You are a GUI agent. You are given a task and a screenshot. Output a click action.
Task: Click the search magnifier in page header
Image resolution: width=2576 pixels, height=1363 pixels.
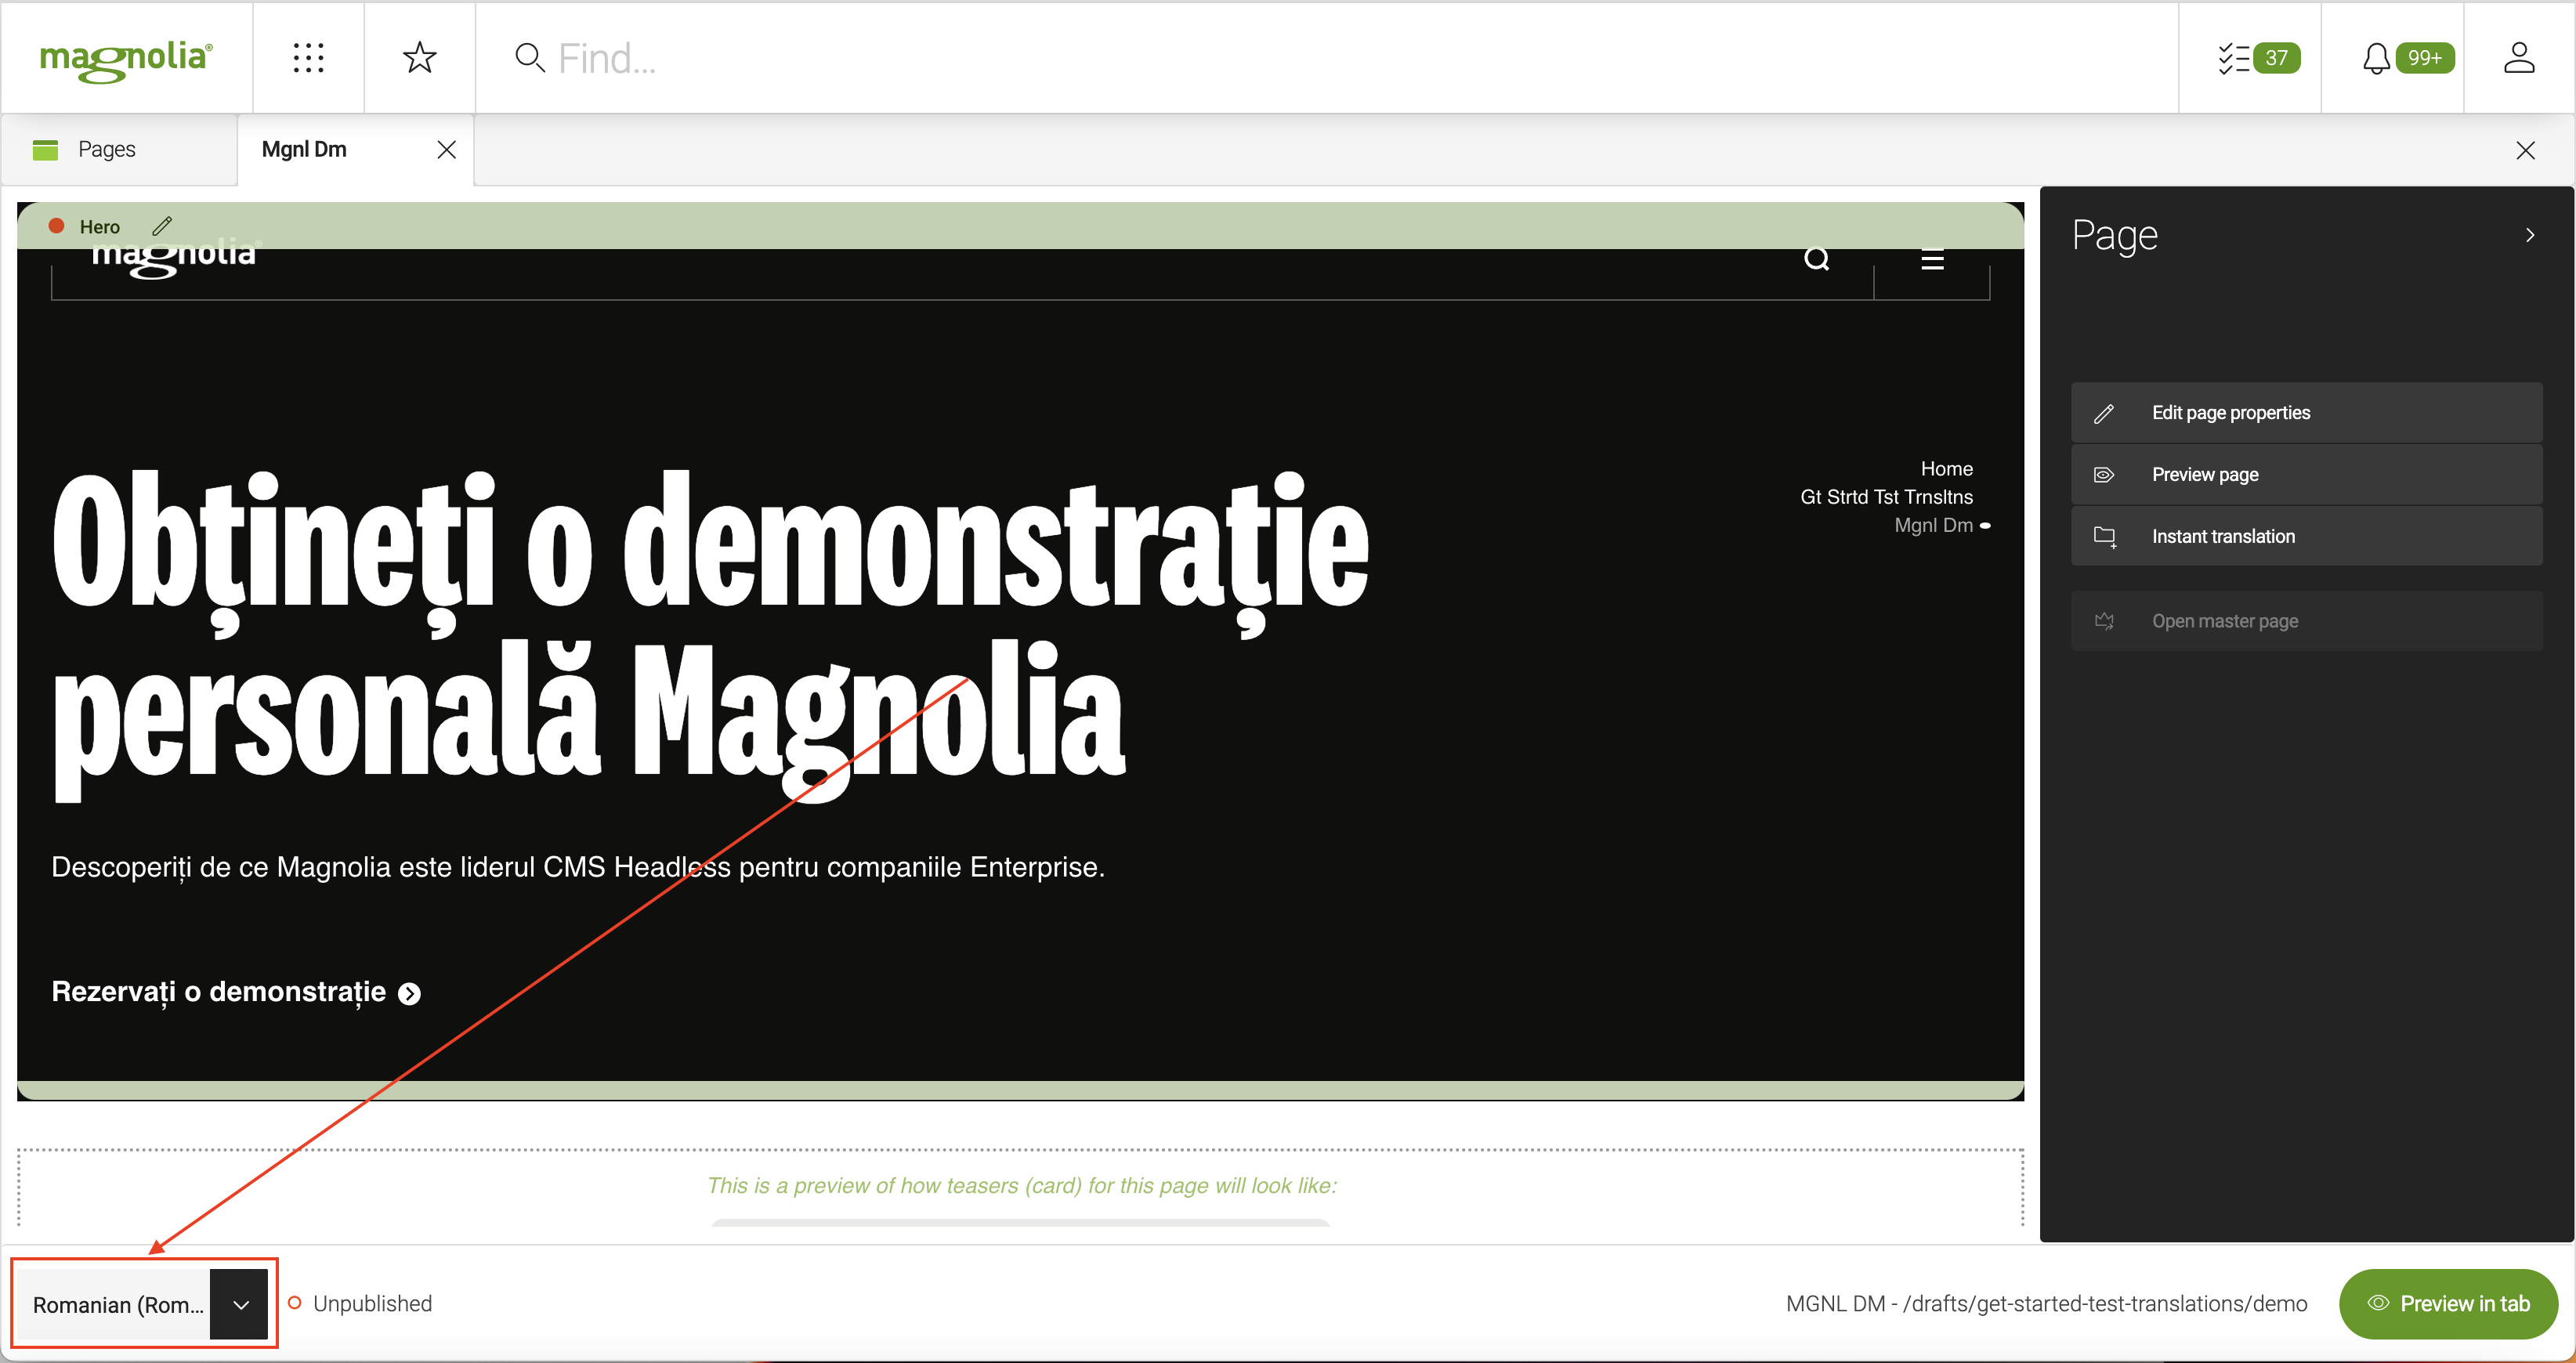1816,259
